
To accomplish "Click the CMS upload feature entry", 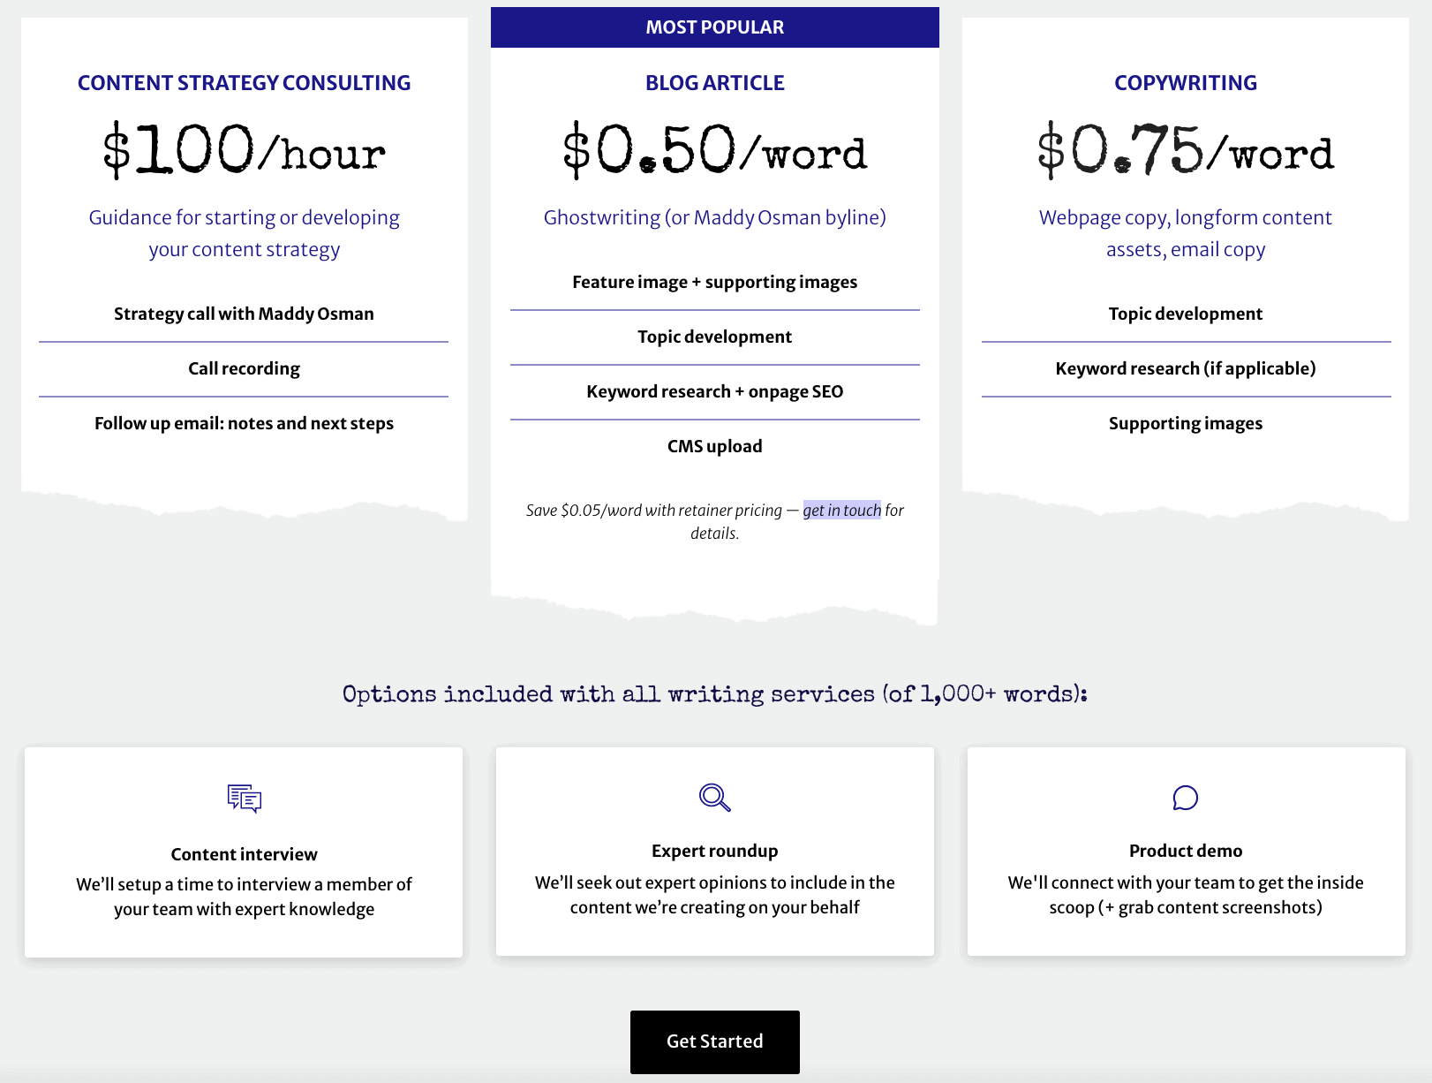I will [x=714, y=446].
